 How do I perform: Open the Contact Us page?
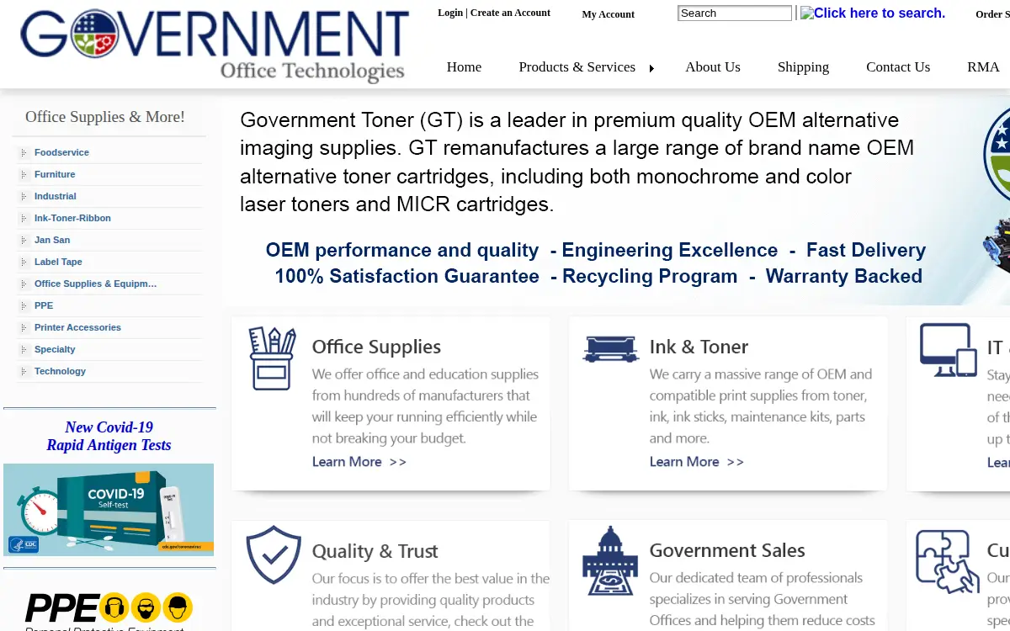(898, 67)
